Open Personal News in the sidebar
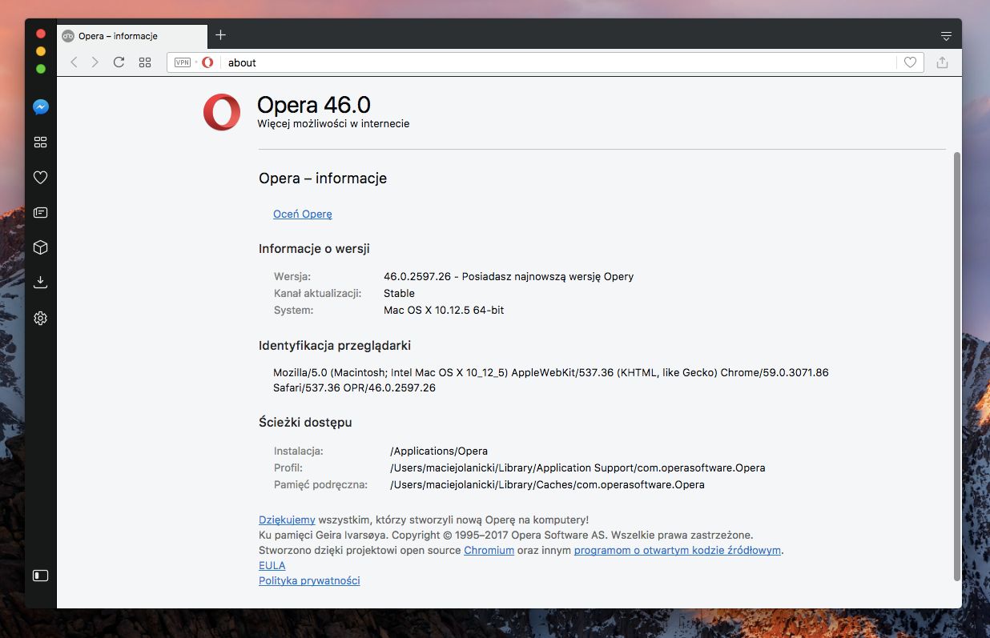The image size is (990, 638). pyautogui.click(x=41, y=213)
